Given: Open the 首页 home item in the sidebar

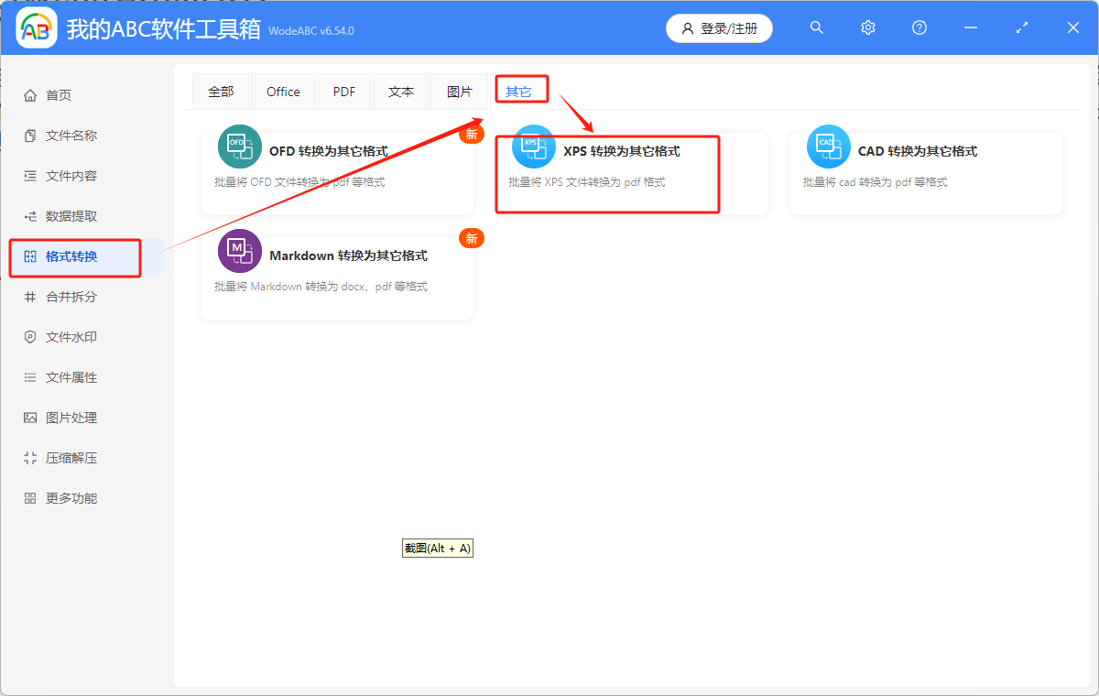Looking at the screenshot, I should (55, 94).
